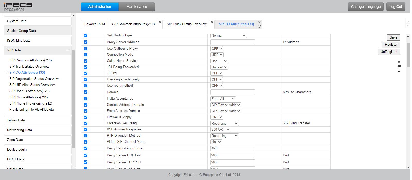Click the Register button
The image size is (412, 180).
point(391,44)
